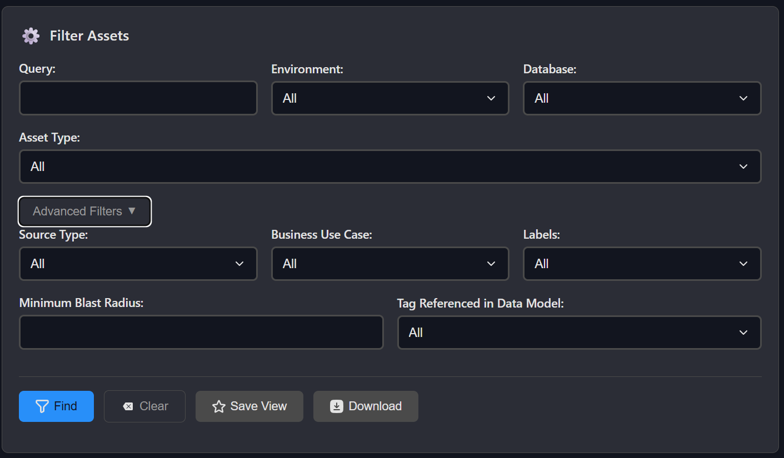Download the filtered assets
Viewport: 784px width, 458px height.
(x=366, y=406)
